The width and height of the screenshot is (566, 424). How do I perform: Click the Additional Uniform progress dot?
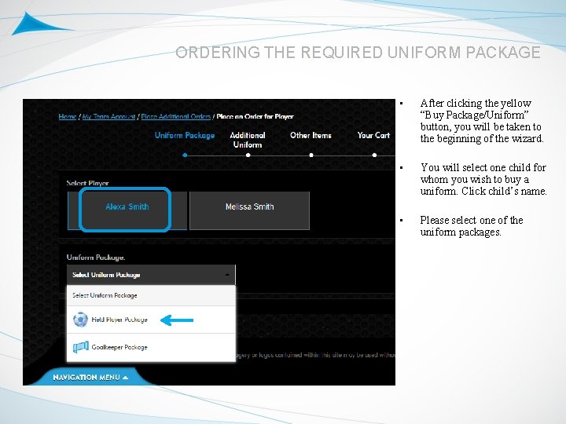[248, 155]
